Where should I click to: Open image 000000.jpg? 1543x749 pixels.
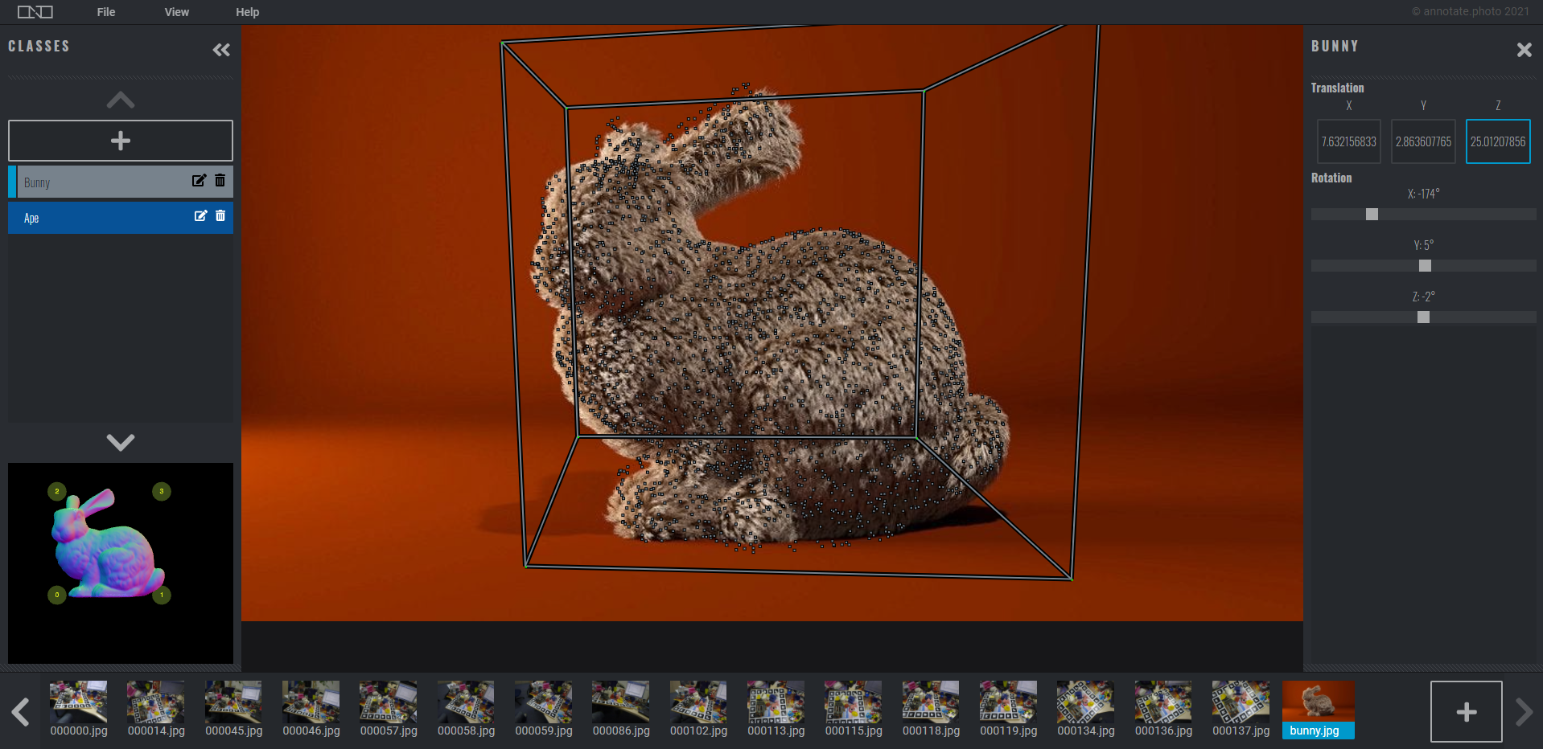tap(79, 710)
